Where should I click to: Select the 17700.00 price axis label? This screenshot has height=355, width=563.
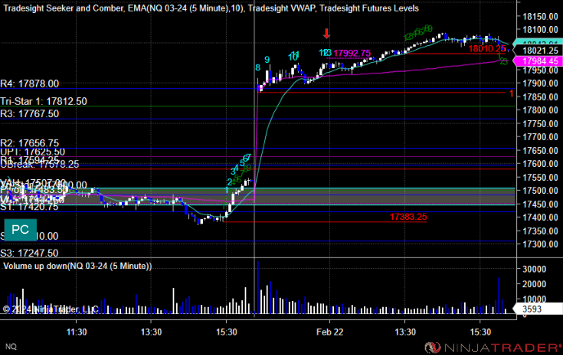[540, 137]
